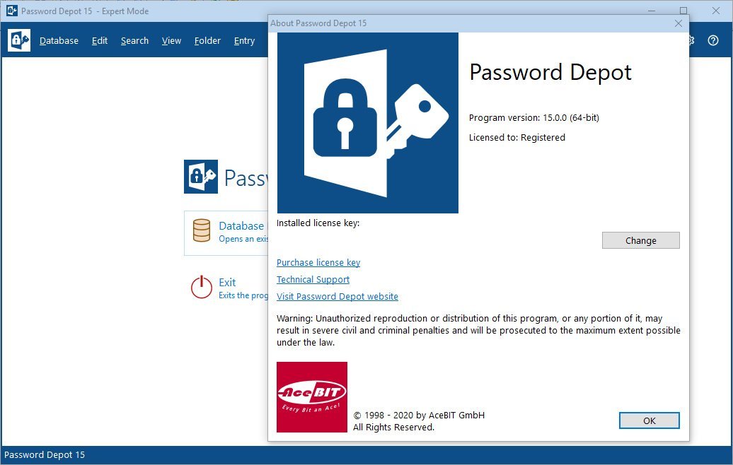This screenshot has width=733, height=465.
Task: Open the View menu
Action: click(171, 40)
